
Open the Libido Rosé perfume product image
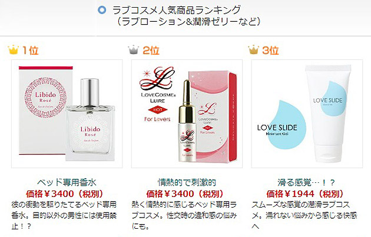(67, 114)
